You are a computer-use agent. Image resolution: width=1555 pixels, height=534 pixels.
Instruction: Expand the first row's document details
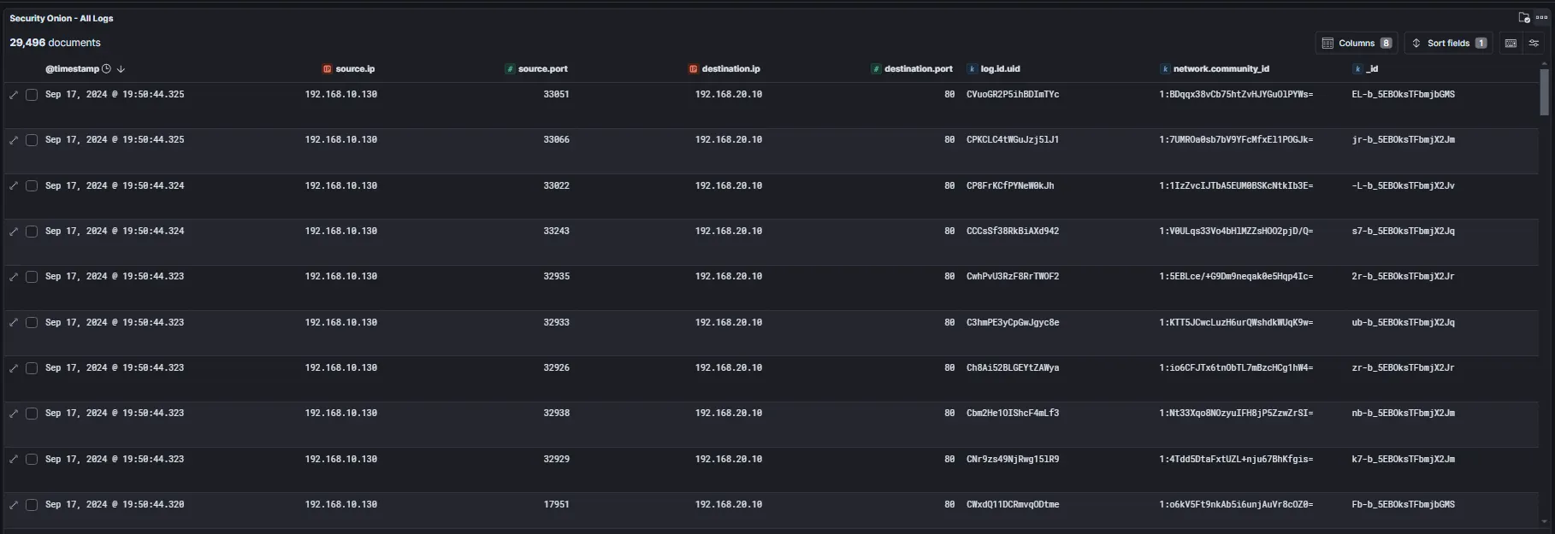(14, 95)
